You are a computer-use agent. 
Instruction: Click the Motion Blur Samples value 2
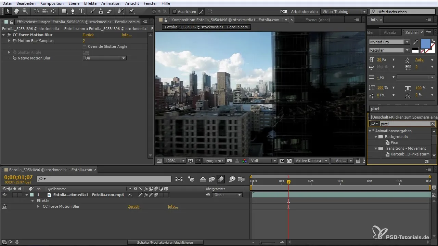(x=84, y=41)
